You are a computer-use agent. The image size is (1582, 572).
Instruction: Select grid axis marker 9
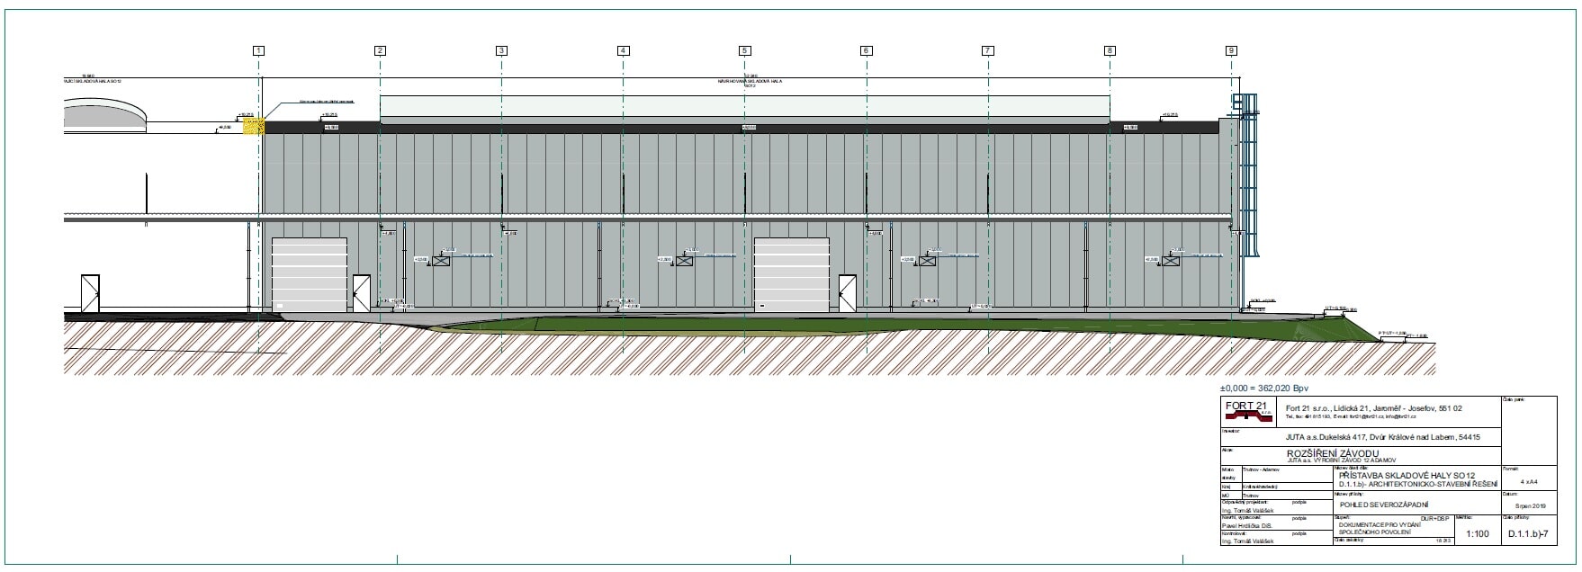coord(1231,51)
